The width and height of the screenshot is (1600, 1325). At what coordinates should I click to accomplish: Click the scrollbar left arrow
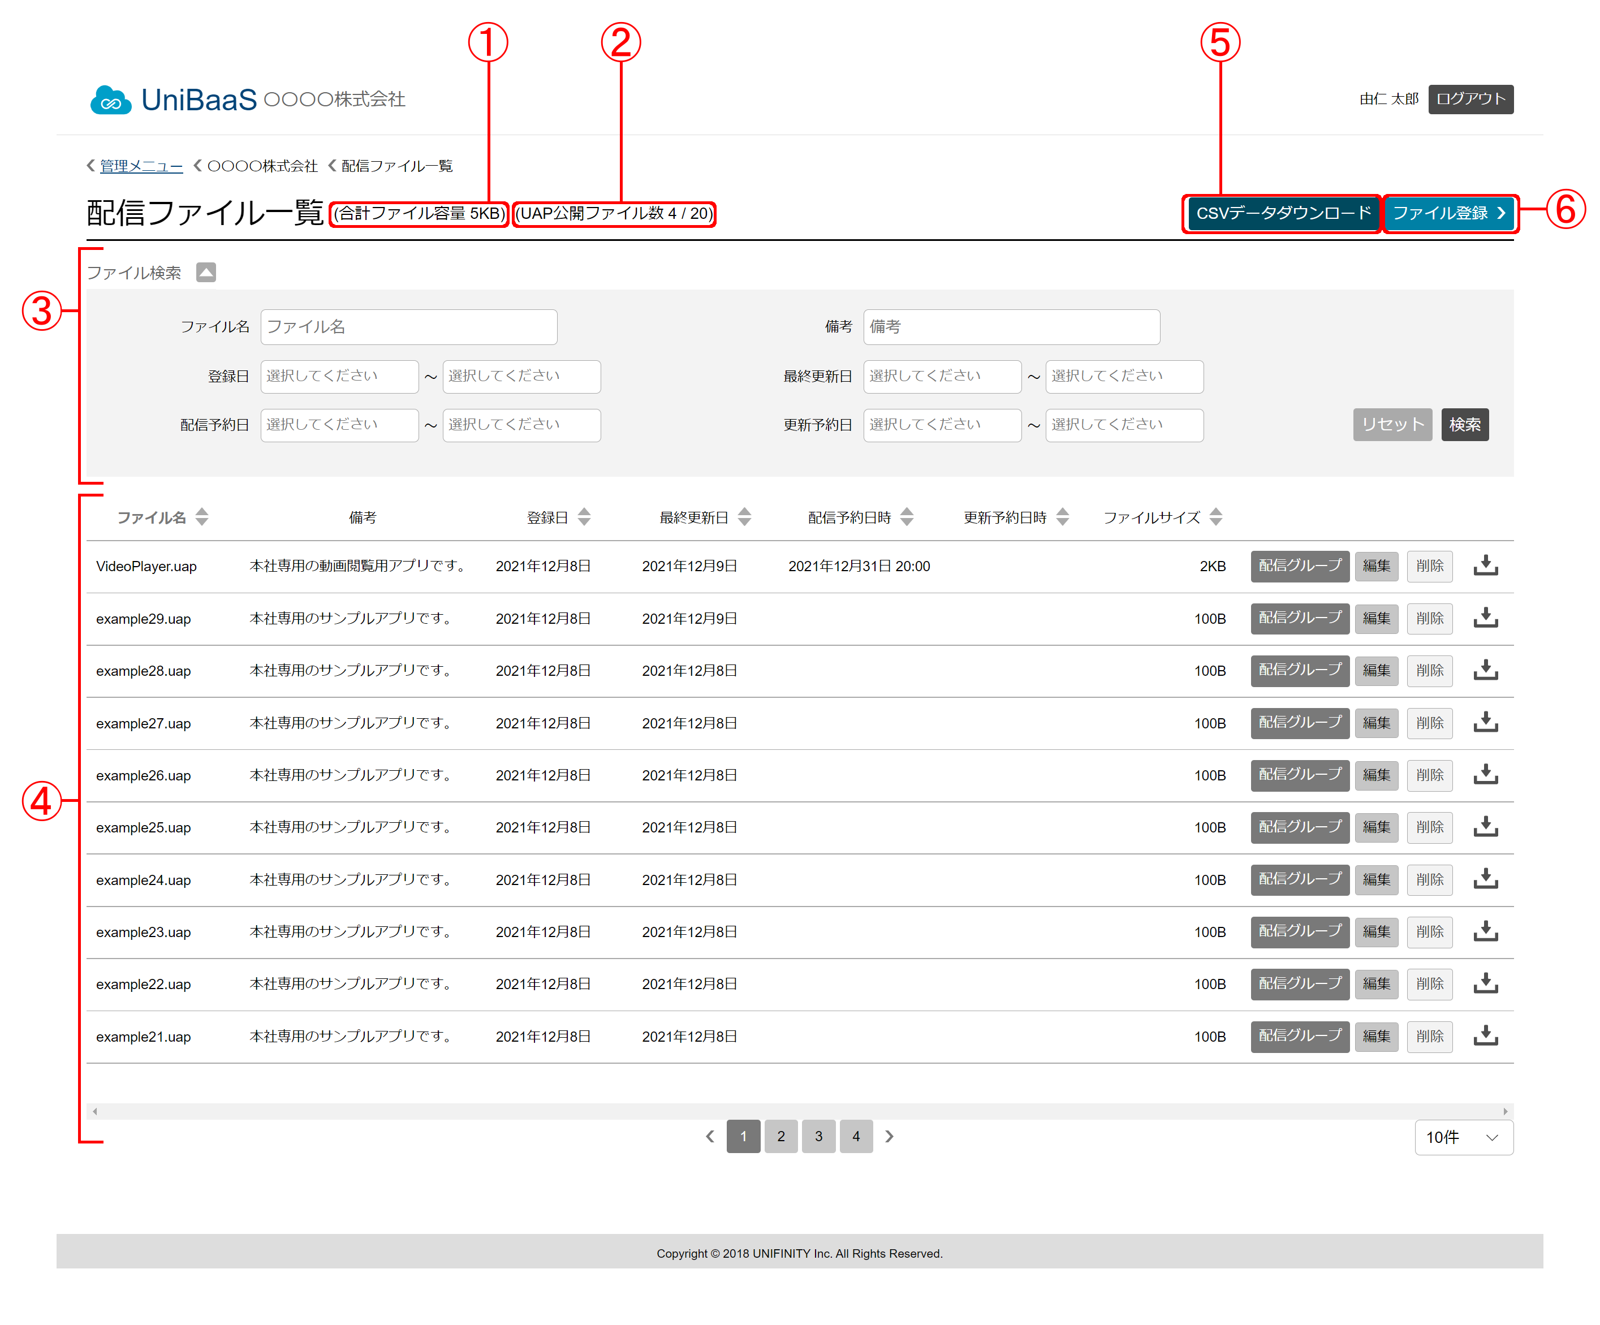(95, 1111)
